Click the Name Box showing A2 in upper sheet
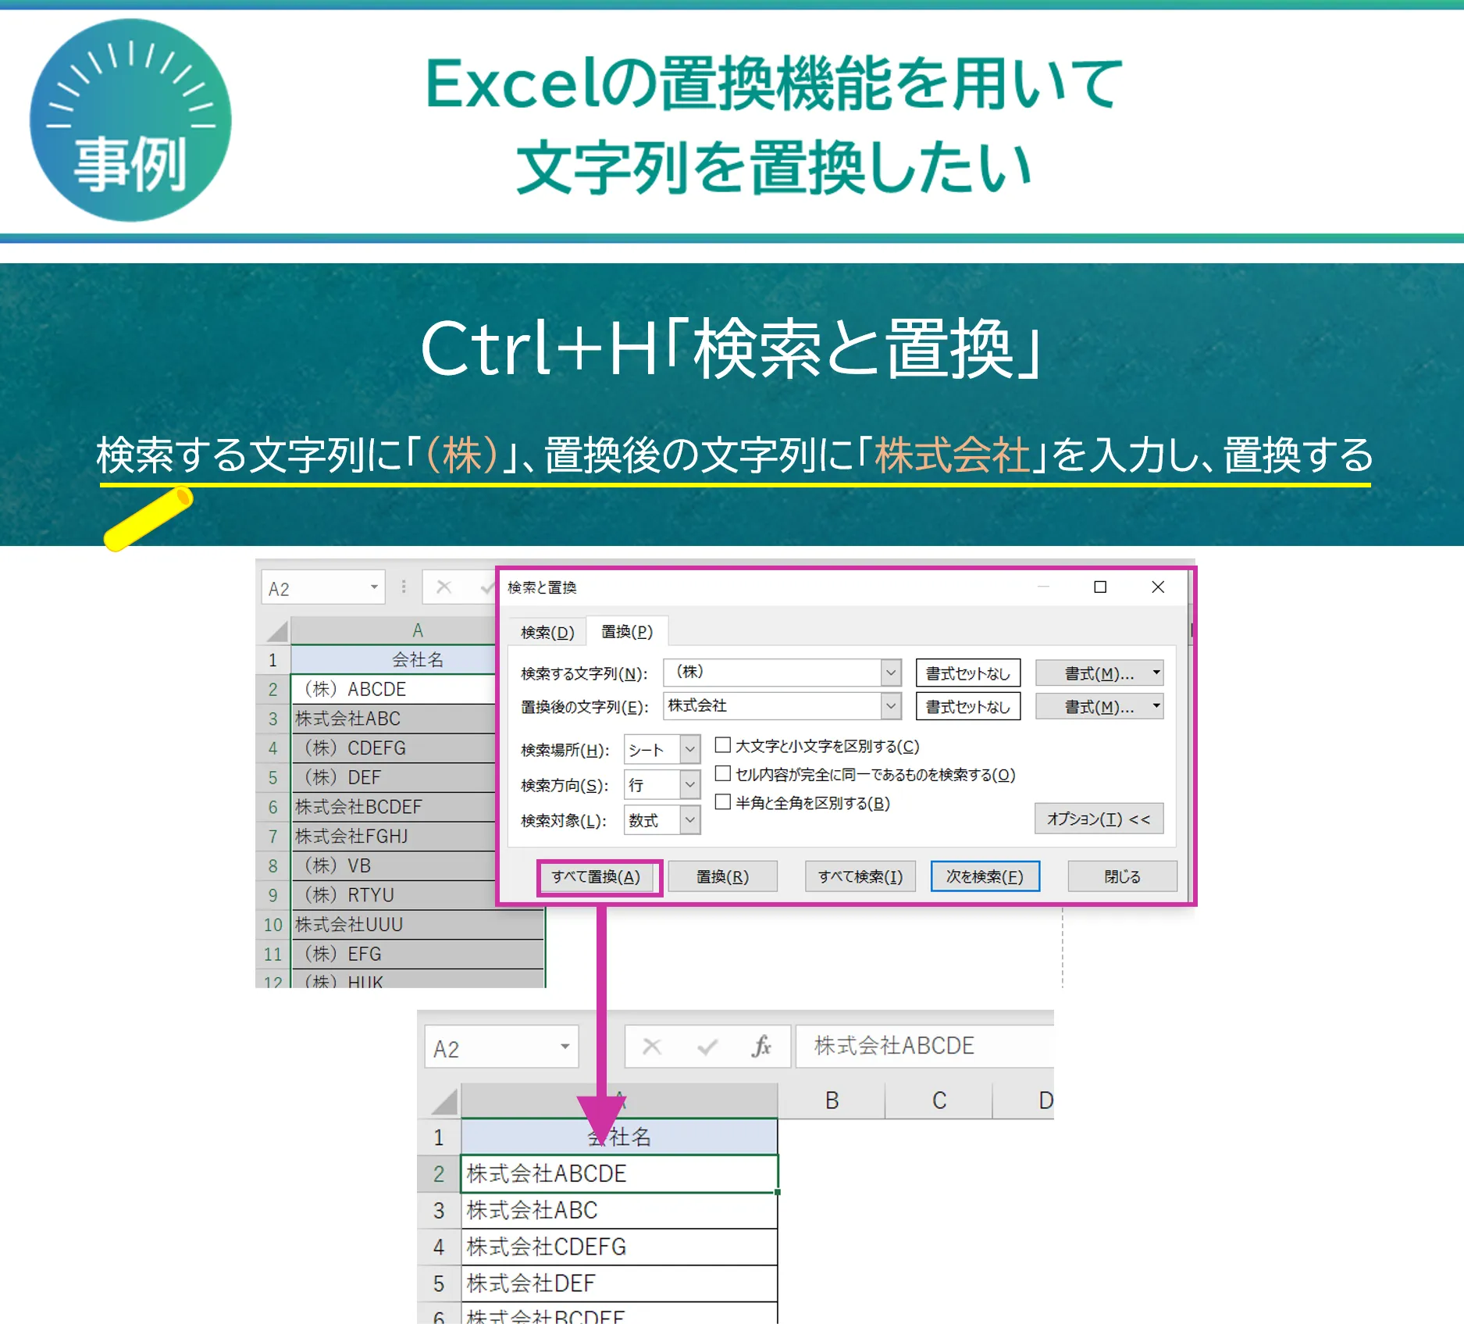Viewport: 1464px width, 1324px height. (315, 587)
